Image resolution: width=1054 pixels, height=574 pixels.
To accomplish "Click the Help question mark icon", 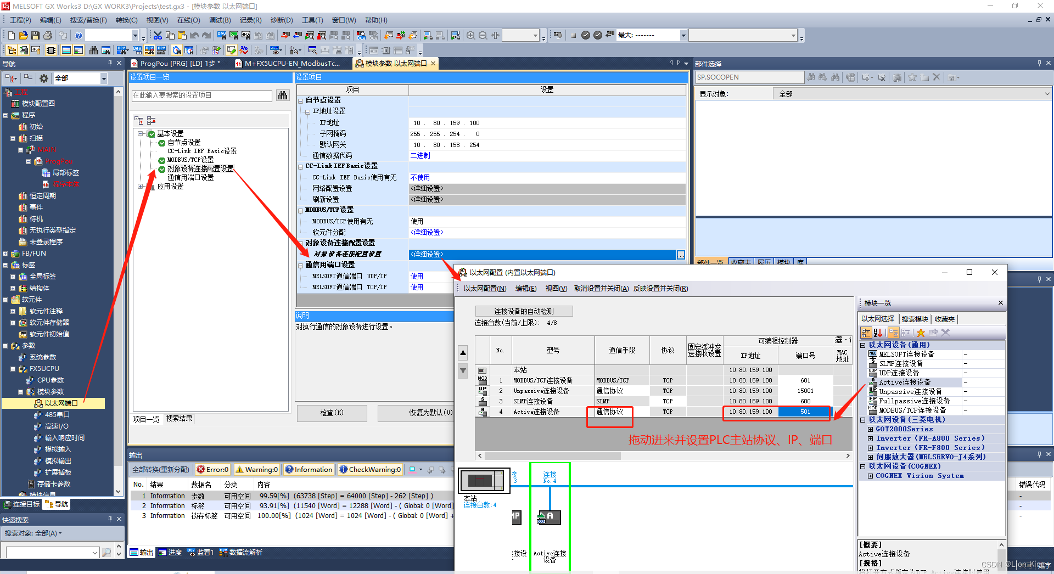I will 79,35.
